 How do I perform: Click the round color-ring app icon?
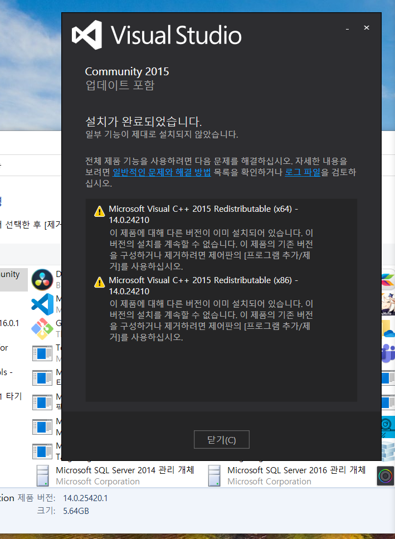[x=386, y=476]
